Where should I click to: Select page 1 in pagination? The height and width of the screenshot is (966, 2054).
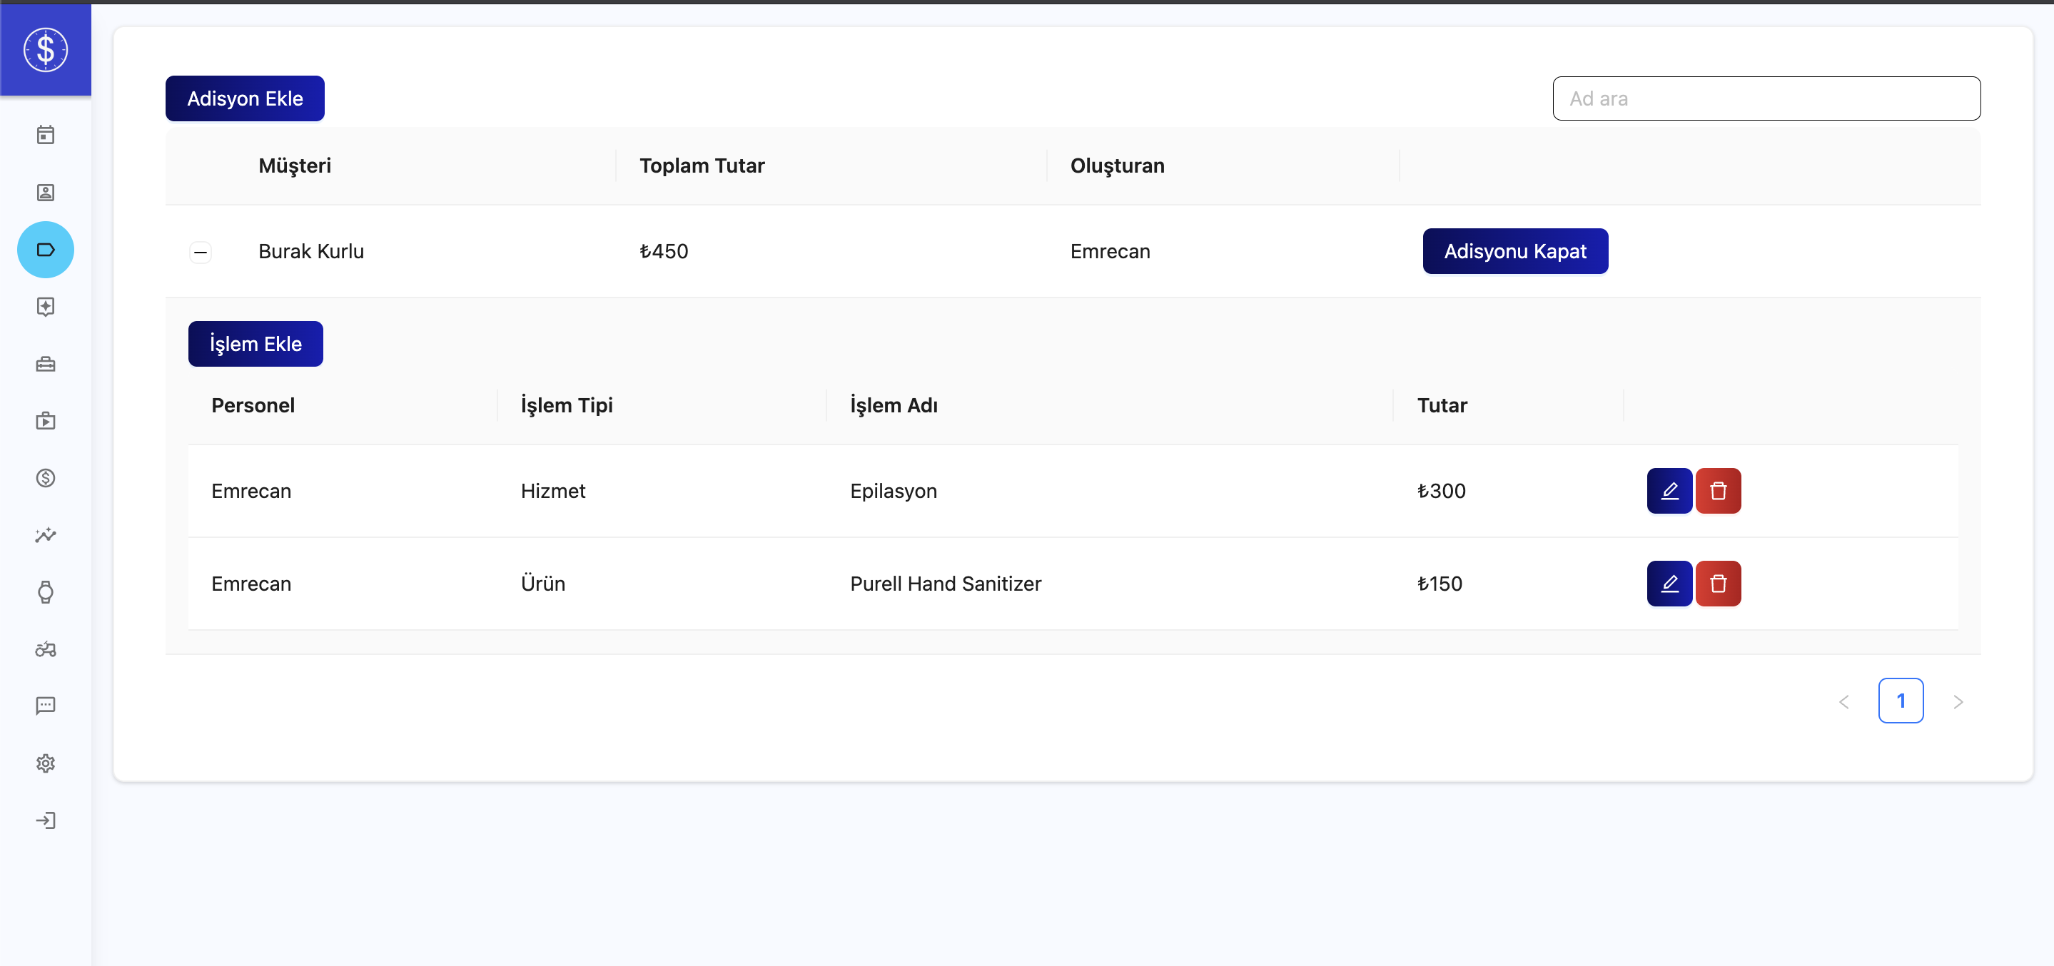(1900, 701)
